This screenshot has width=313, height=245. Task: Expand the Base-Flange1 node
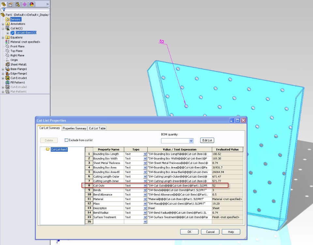click(3, 69)
